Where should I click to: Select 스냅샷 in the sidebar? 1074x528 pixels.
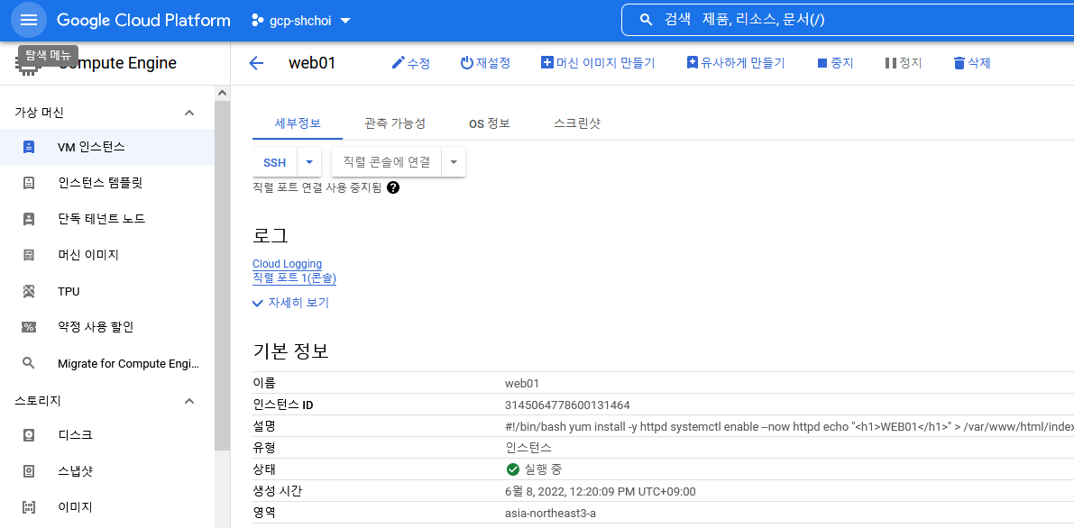[106, 471]
